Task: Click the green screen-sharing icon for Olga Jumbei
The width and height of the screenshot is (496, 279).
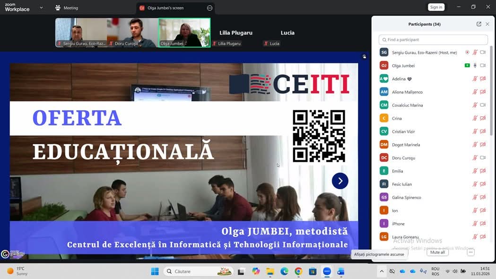Action: 467,65
